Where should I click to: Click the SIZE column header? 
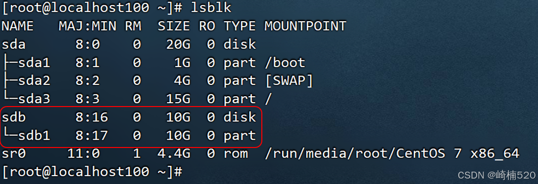tap(174, 26)
